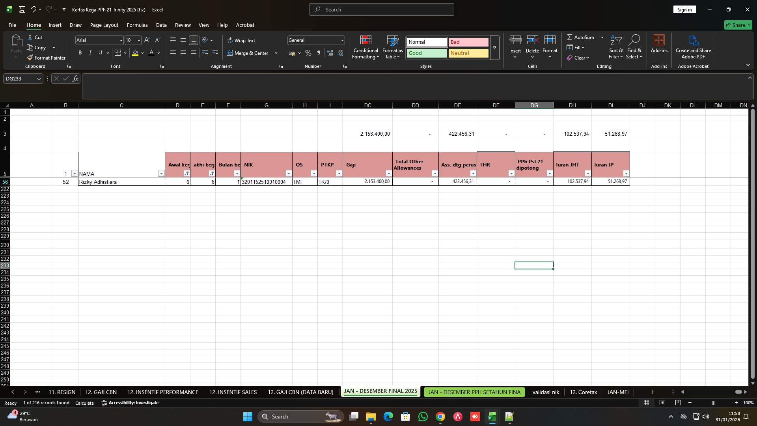Adjust the zoom level slider

coord(713,403)
